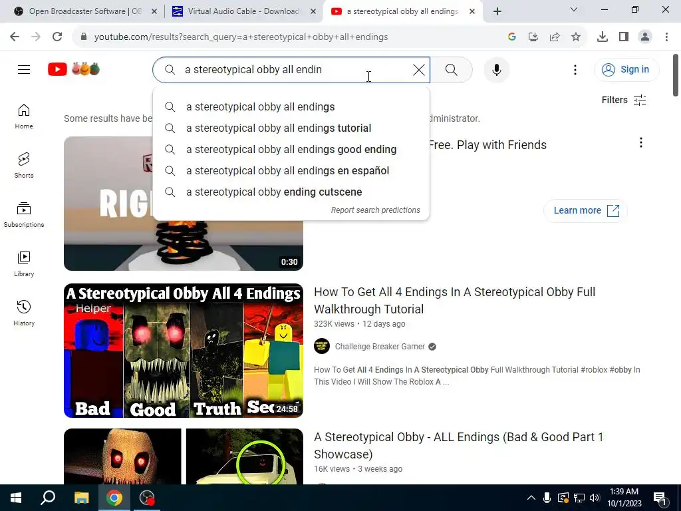Open the tab search dropdown chevron
Viewport: 681px width, 511px height.
pos(574,9)
